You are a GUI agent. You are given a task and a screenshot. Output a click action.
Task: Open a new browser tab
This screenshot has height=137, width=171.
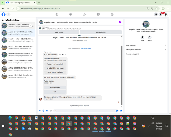tap(39, 3)
